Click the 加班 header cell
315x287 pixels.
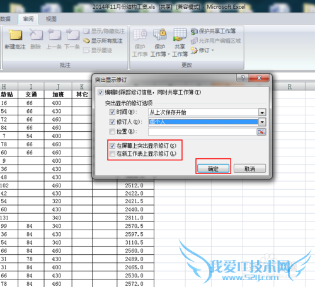58,95
